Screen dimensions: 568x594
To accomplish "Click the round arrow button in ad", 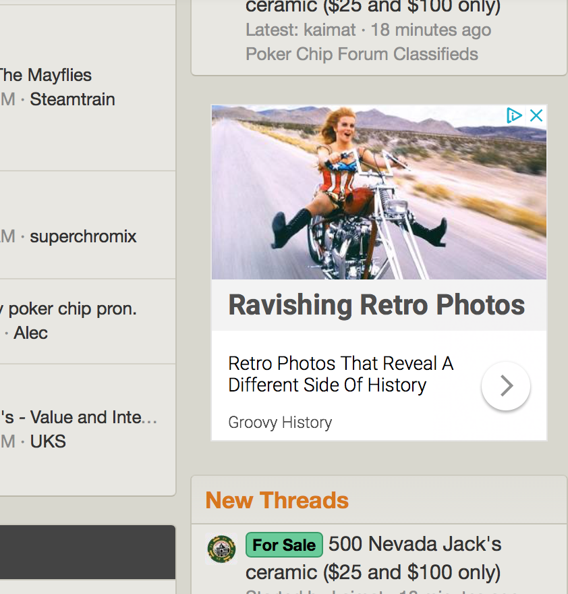I will [x=506, y=386].
